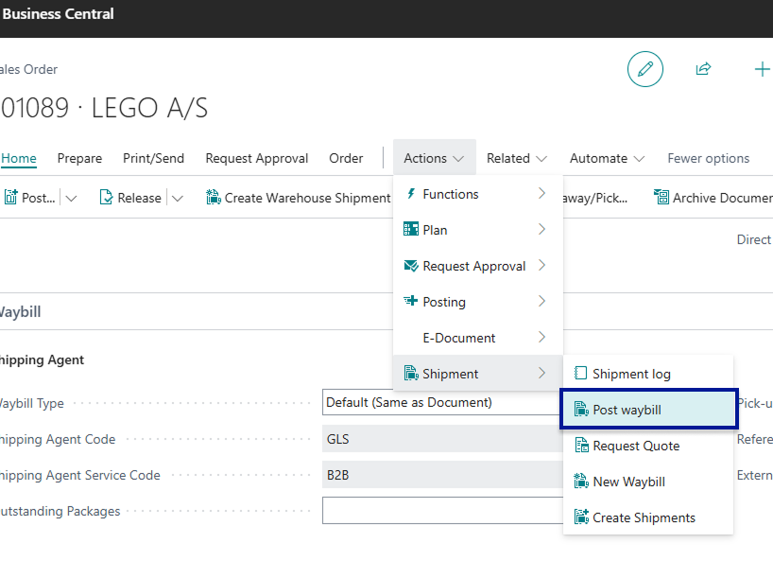Expand the Related menu
Viewport: 773px width, 561px height.
point(517,158)
